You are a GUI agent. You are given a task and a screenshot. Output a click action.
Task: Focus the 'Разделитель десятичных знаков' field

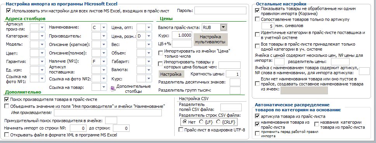(235, 82)
